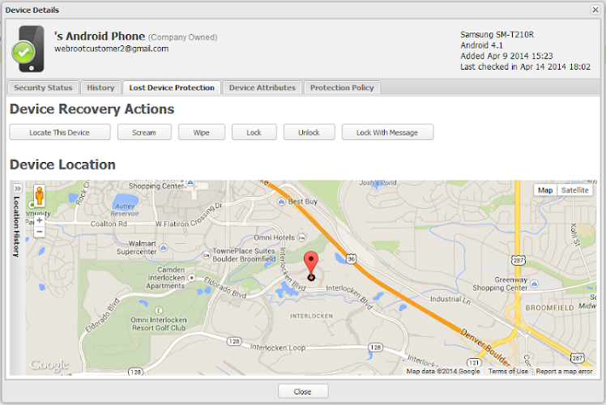Zoom in on the map
The width and height of the screenshot is (606, 405).
point(39,220)
